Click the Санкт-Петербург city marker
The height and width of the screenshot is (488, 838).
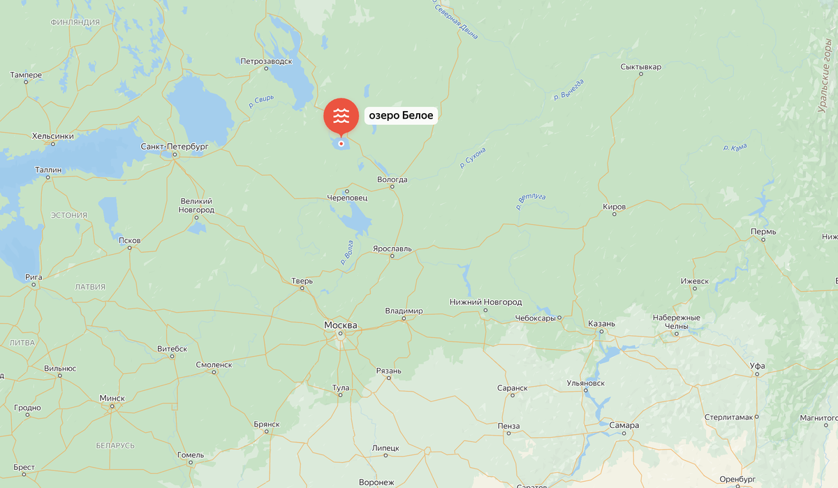(x=176, y=155)
